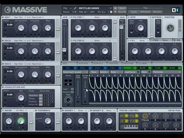Click the Native Instruments NI logo

coord(176,10)
